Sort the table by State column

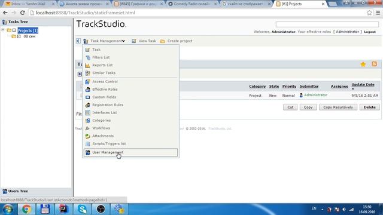coord(274,86)
